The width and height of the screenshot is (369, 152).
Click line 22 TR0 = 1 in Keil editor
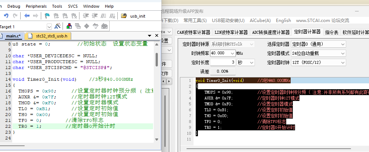[x=82, y=126]
